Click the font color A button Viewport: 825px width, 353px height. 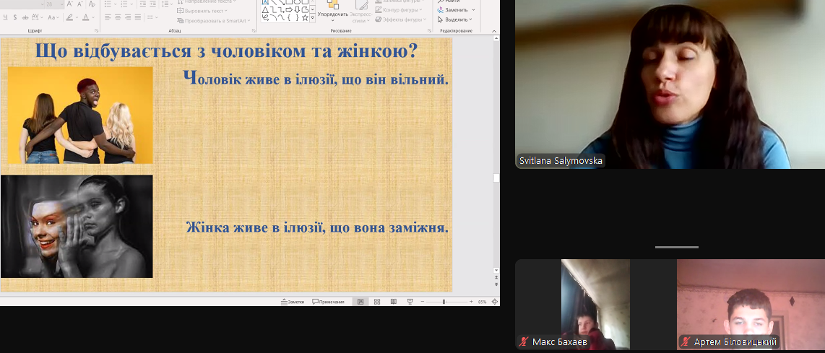click(86, 17)
